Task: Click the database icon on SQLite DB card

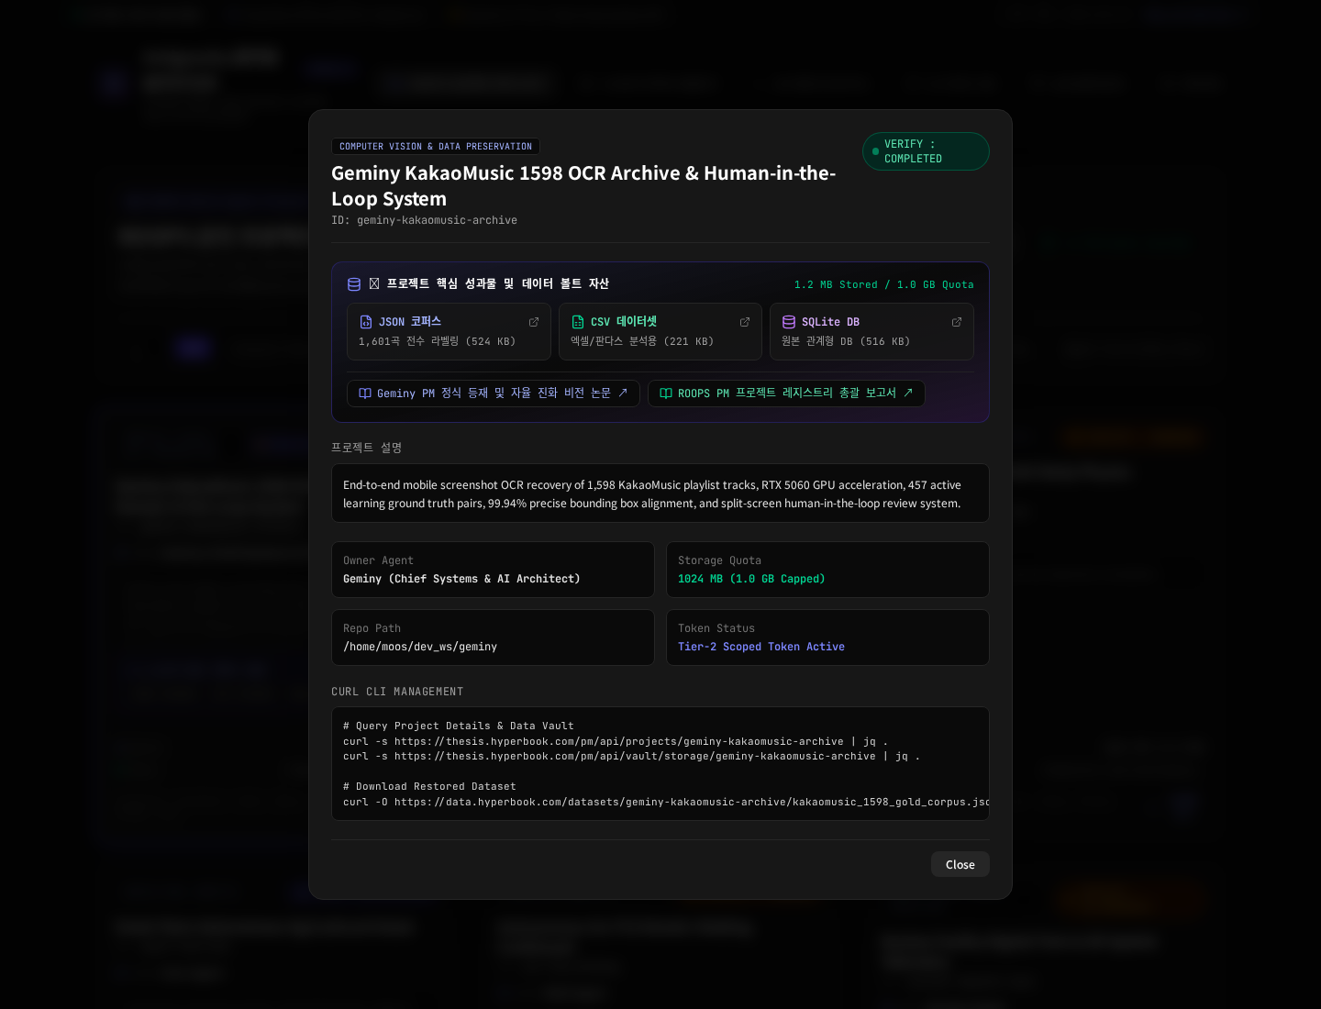Action: 789,322
